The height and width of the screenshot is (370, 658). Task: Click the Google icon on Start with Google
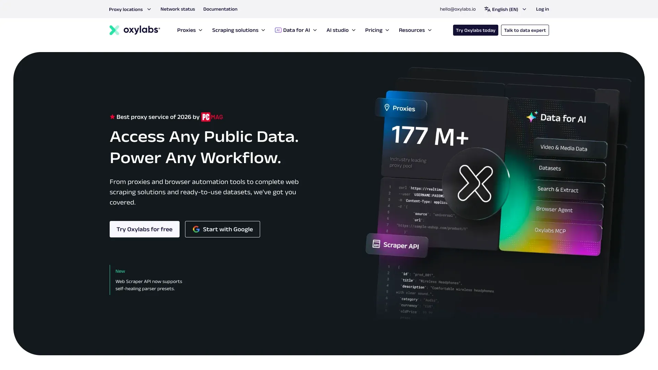(196, 229)
